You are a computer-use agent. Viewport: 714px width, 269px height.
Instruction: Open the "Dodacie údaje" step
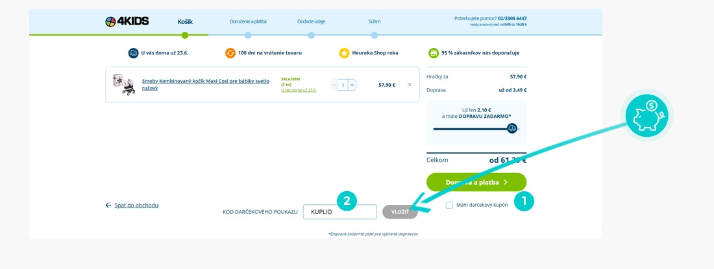[x=311, y=21]
